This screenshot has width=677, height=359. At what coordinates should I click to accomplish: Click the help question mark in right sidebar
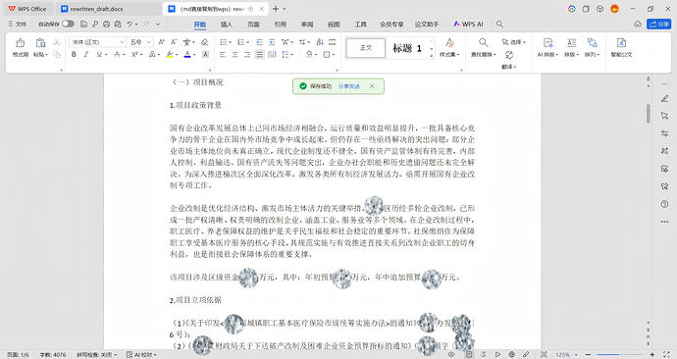(664, 204)
